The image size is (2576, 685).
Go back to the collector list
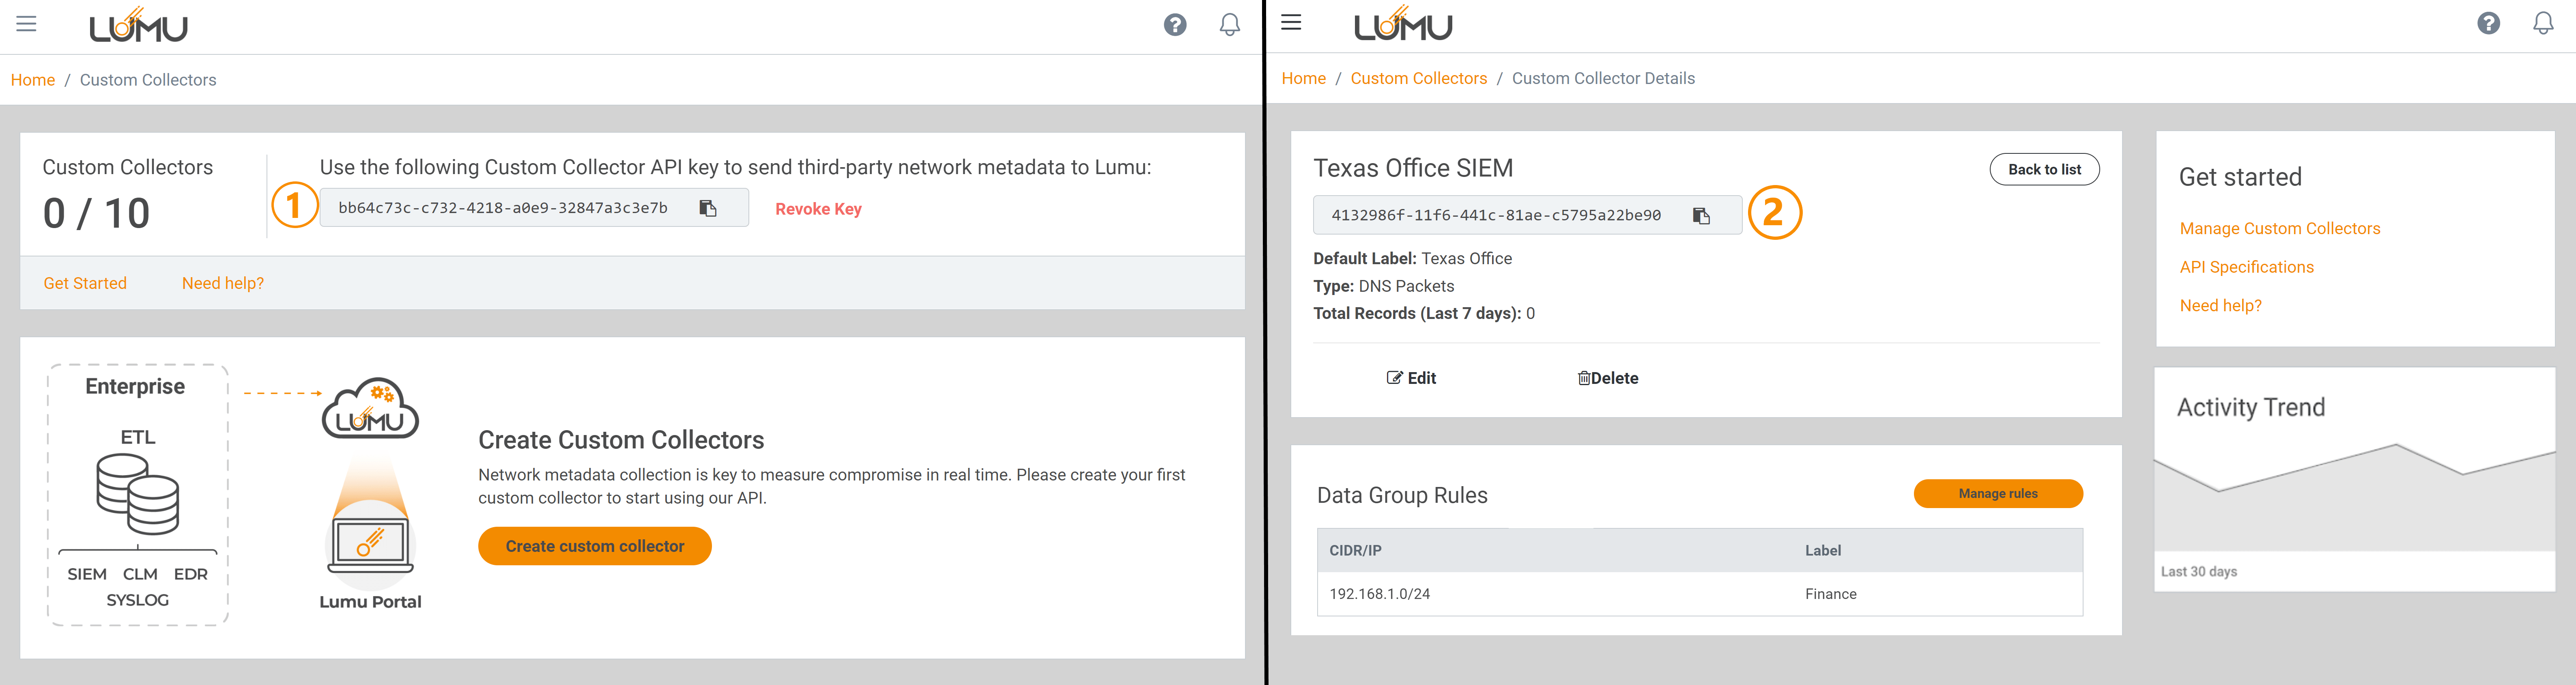point(2044,169)
